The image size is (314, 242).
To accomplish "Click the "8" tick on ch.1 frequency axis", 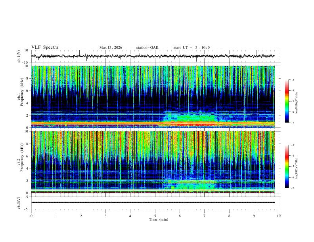I will pyautogui.click(x=27, y=78).
